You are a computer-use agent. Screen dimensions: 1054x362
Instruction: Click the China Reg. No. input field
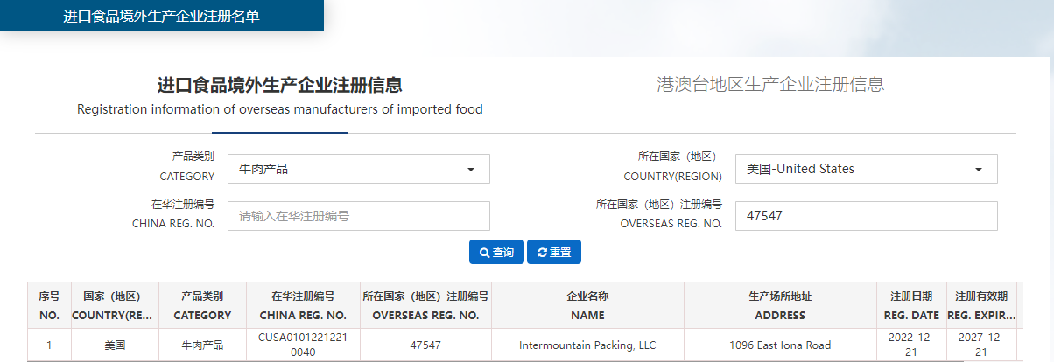click(359, 216)
